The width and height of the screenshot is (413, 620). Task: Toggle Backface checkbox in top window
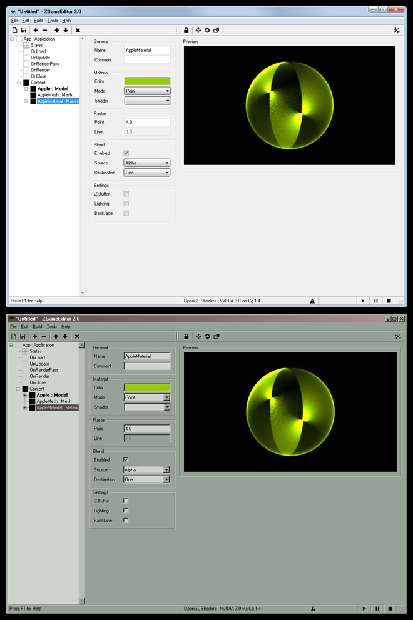coord(126,213)
